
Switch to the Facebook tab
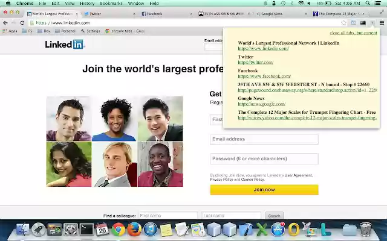(x=166, y=14)
